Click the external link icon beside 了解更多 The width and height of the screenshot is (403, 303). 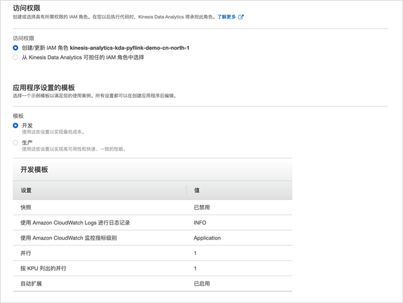(241, 17)
